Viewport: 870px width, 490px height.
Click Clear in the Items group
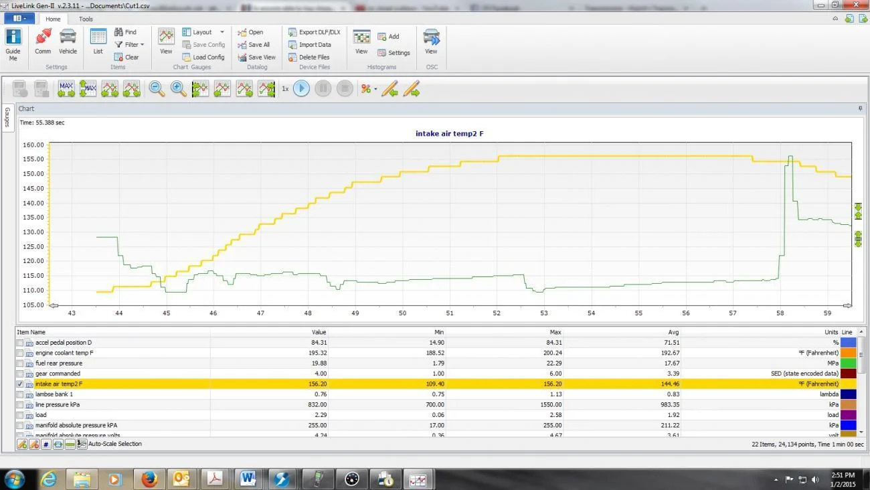tap(126, 57)
